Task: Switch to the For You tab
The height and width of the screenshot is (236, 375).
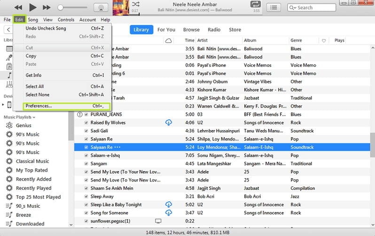Action: point(166,30)
